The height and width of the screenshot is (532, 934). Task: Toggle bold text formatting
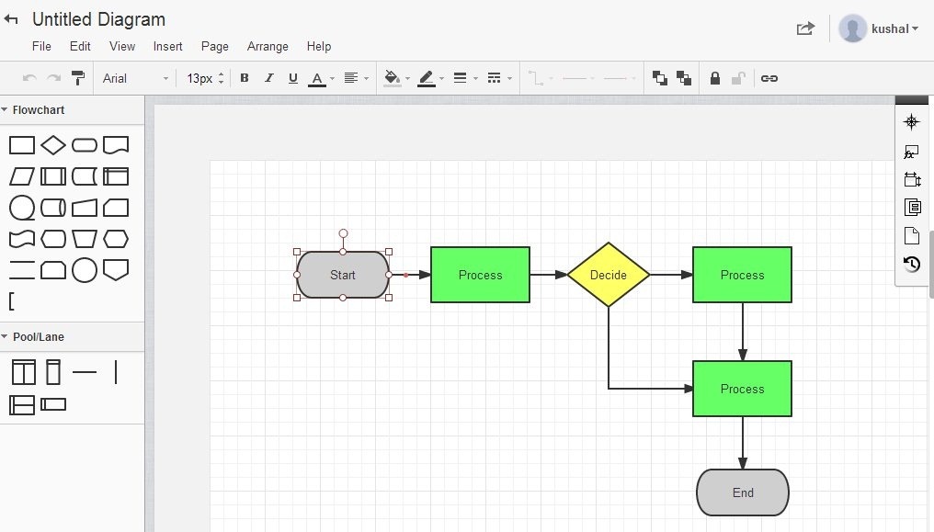point(245,78)
